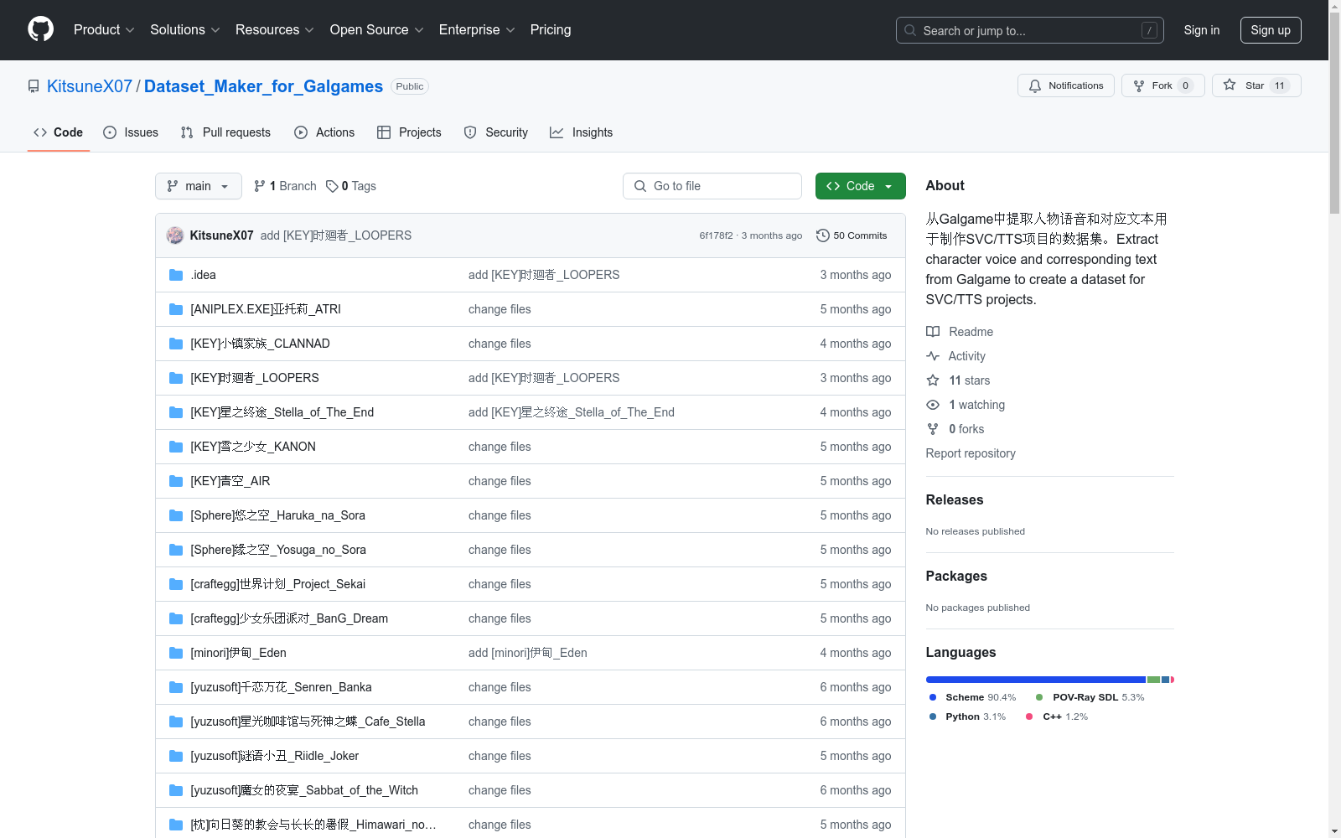This screenshot has width=1341, height=838.
Task: Open the _Riidle_Joker folder
Action: click(274, 756)
